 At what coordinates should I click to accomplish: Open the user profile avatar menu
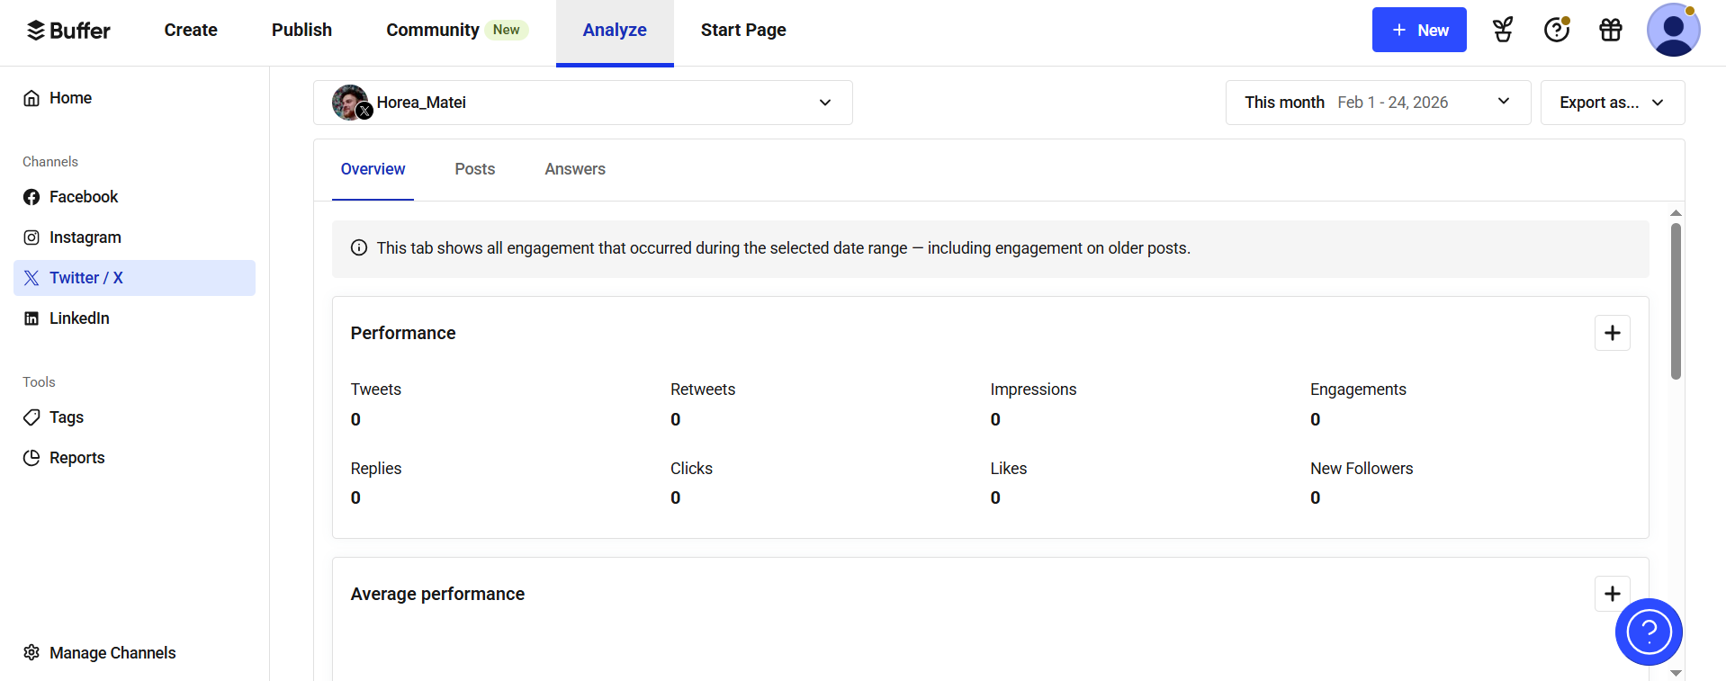coord(1673,30)
